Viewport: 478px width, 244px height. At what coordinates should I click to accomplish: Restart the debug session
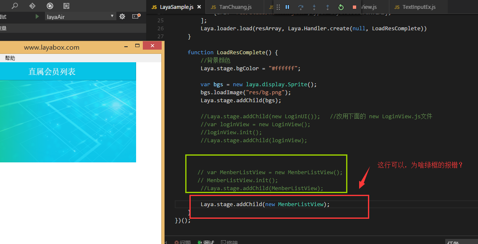341,7
